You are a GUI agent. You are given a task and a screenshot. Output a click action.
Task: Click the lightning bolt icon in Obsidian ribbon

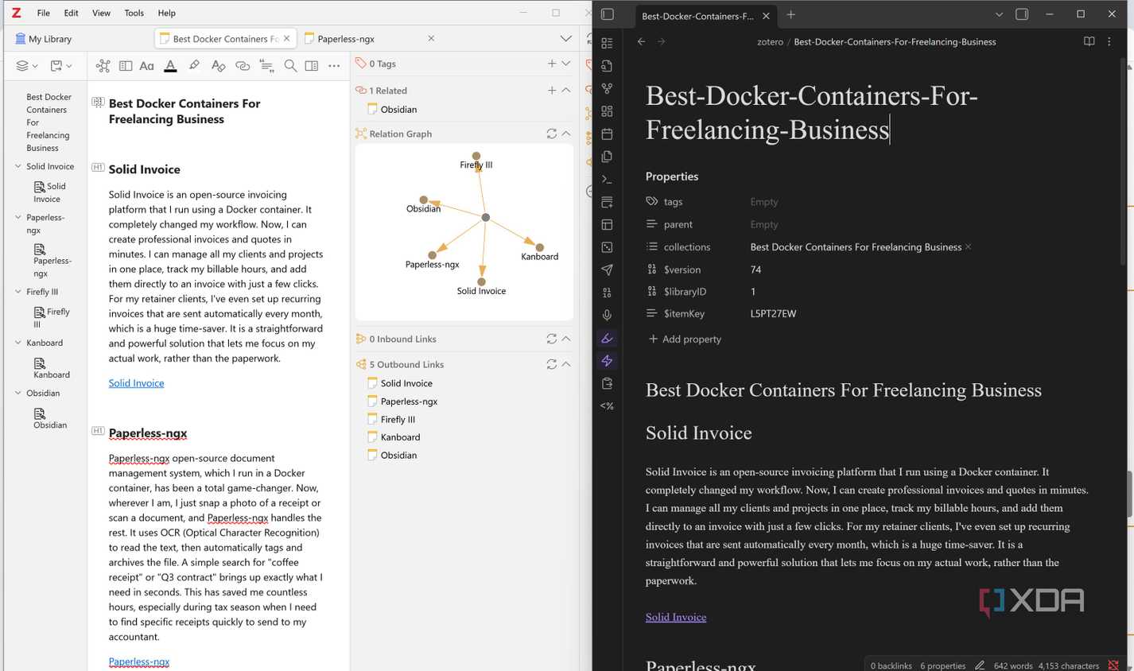coord(607,361)
